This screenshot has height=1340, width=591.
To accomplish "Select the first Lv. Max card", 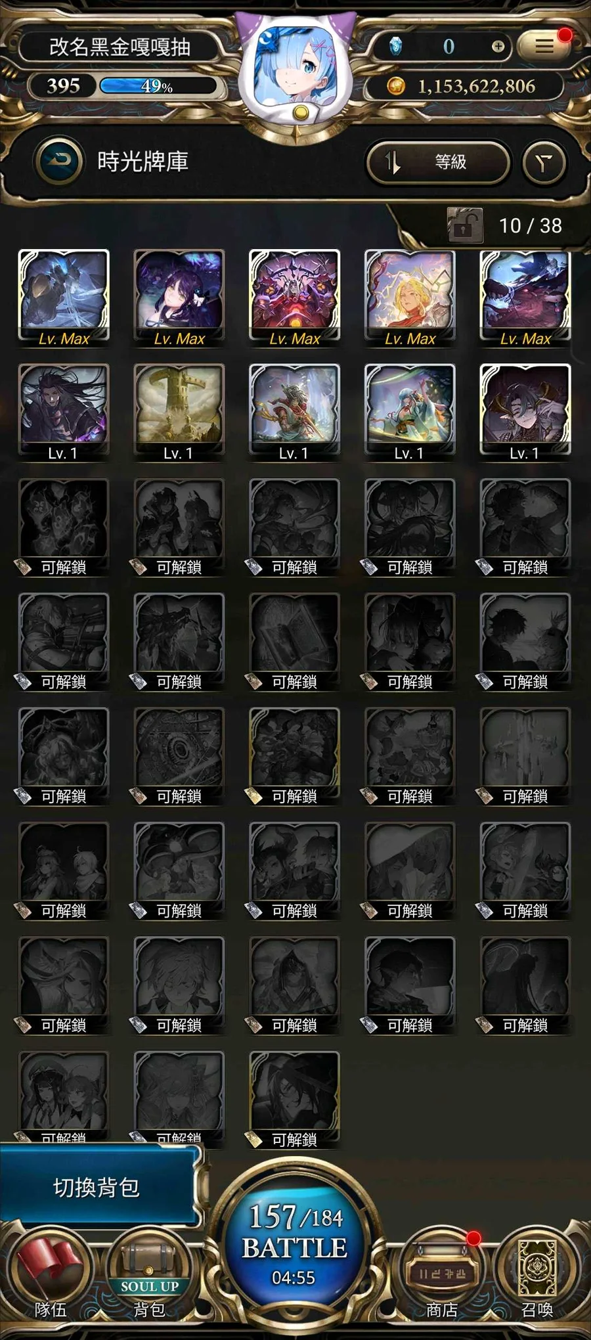I will pos(64,298).
